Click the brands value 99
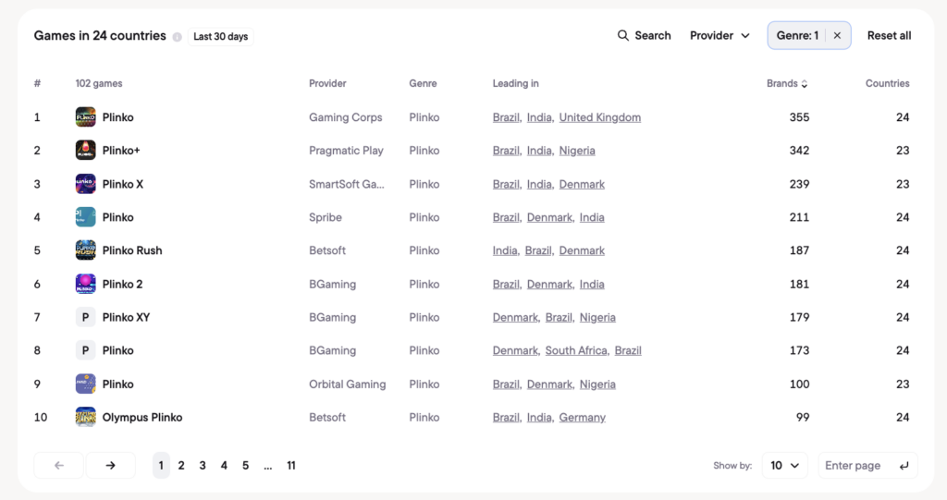Screen dimensions: 947x500 point(803,417)
